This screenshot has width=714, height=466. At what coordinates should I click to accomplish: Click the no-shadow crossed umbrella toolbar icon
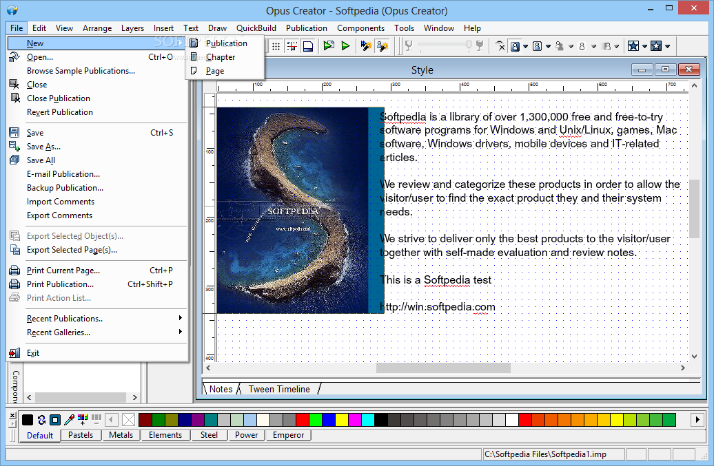[500, 46]
